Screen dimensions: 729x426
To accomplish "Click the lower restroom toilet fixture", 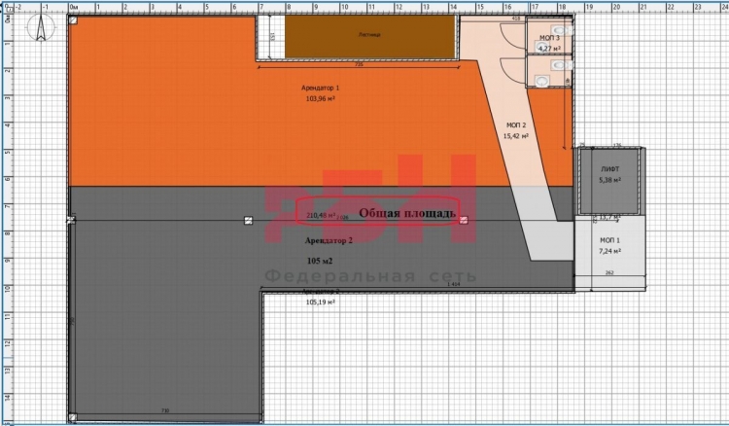I will click(558, 67).
